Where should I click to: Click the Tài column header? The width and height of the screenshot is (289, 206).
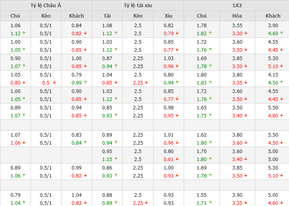107,16
